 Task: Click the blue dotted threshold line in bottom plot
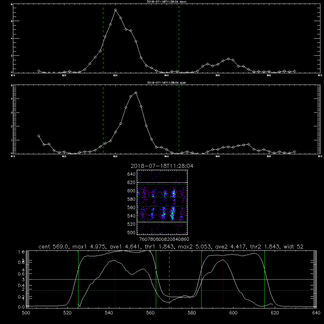coord(171,291)
